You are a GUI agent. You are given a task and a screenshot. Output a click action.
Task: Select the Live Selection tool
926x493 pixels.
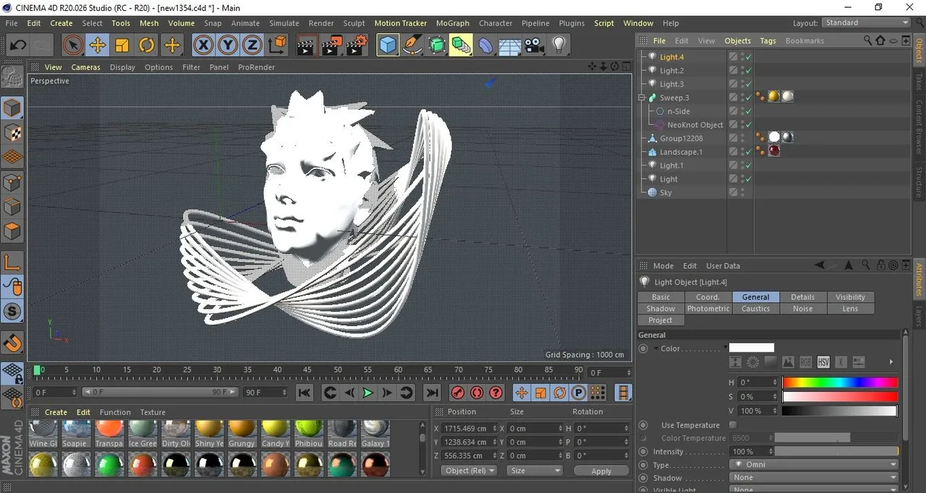72,46
